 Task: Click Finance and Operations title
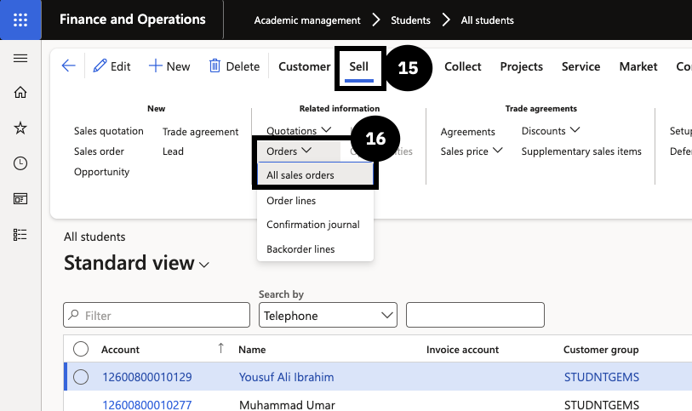(x=133, y=20)
